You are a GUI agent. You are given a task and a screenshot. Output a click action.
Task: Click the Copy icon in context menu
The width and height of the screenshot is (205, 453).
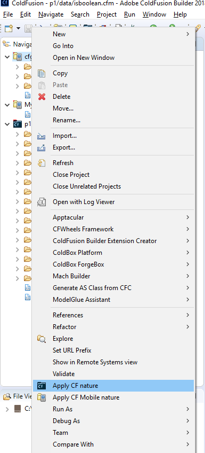pos(42,73)
